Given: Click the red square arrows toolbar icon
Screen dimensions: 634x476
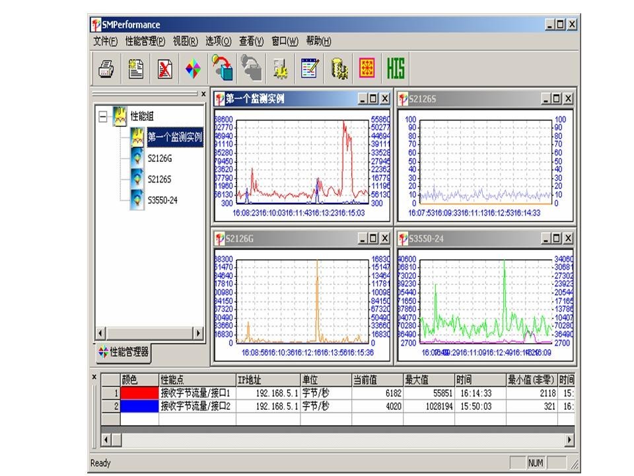Looking at the screenshot, I should click(x=367, y=69).
